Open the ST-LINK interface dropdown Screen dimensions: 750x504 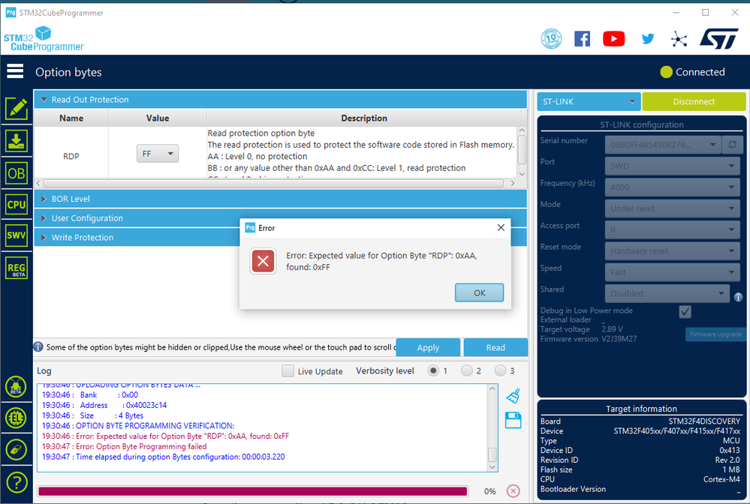[589, 101]
